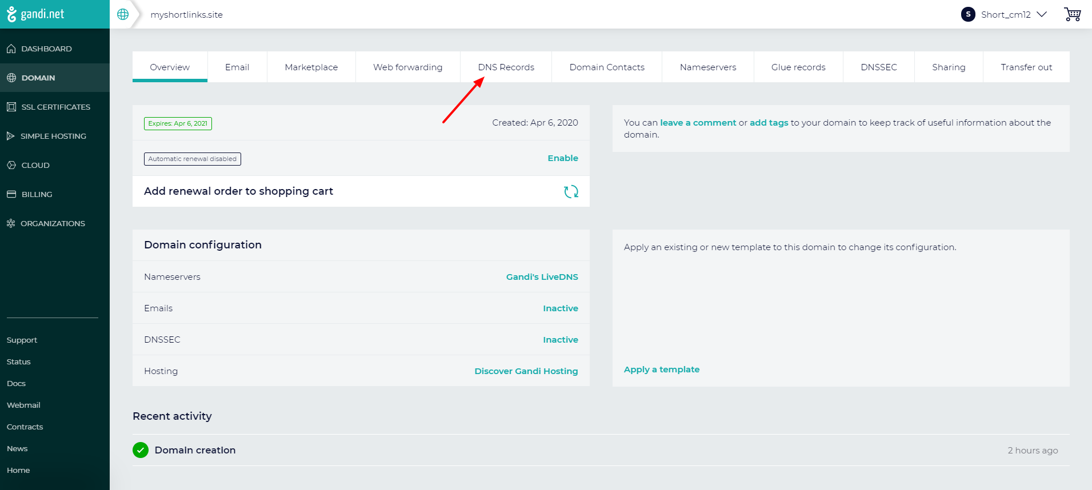The height and width of the screenshot is (490, 1092).
Task: Open the shopping cart icon
Action: pos(1073,14)
